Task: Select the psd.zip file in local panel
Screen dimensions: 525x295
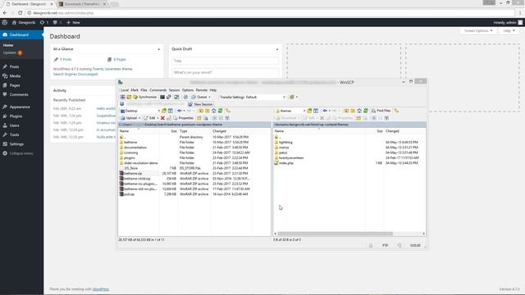Action: (x=129, y=194)
